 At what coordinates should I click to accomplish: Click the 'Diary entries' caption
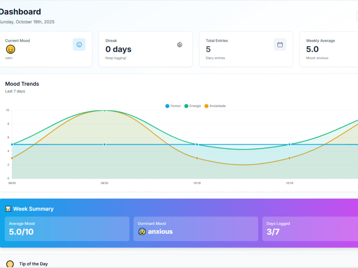(215, 58)
